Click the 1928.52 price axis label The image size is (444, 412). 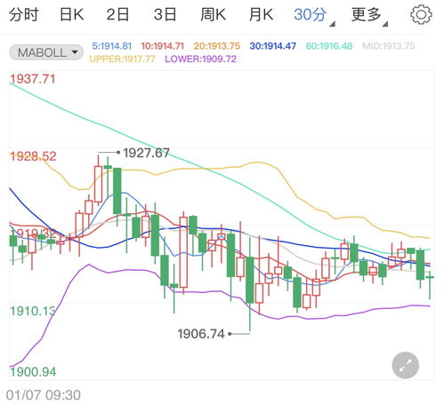coord(33,156)
